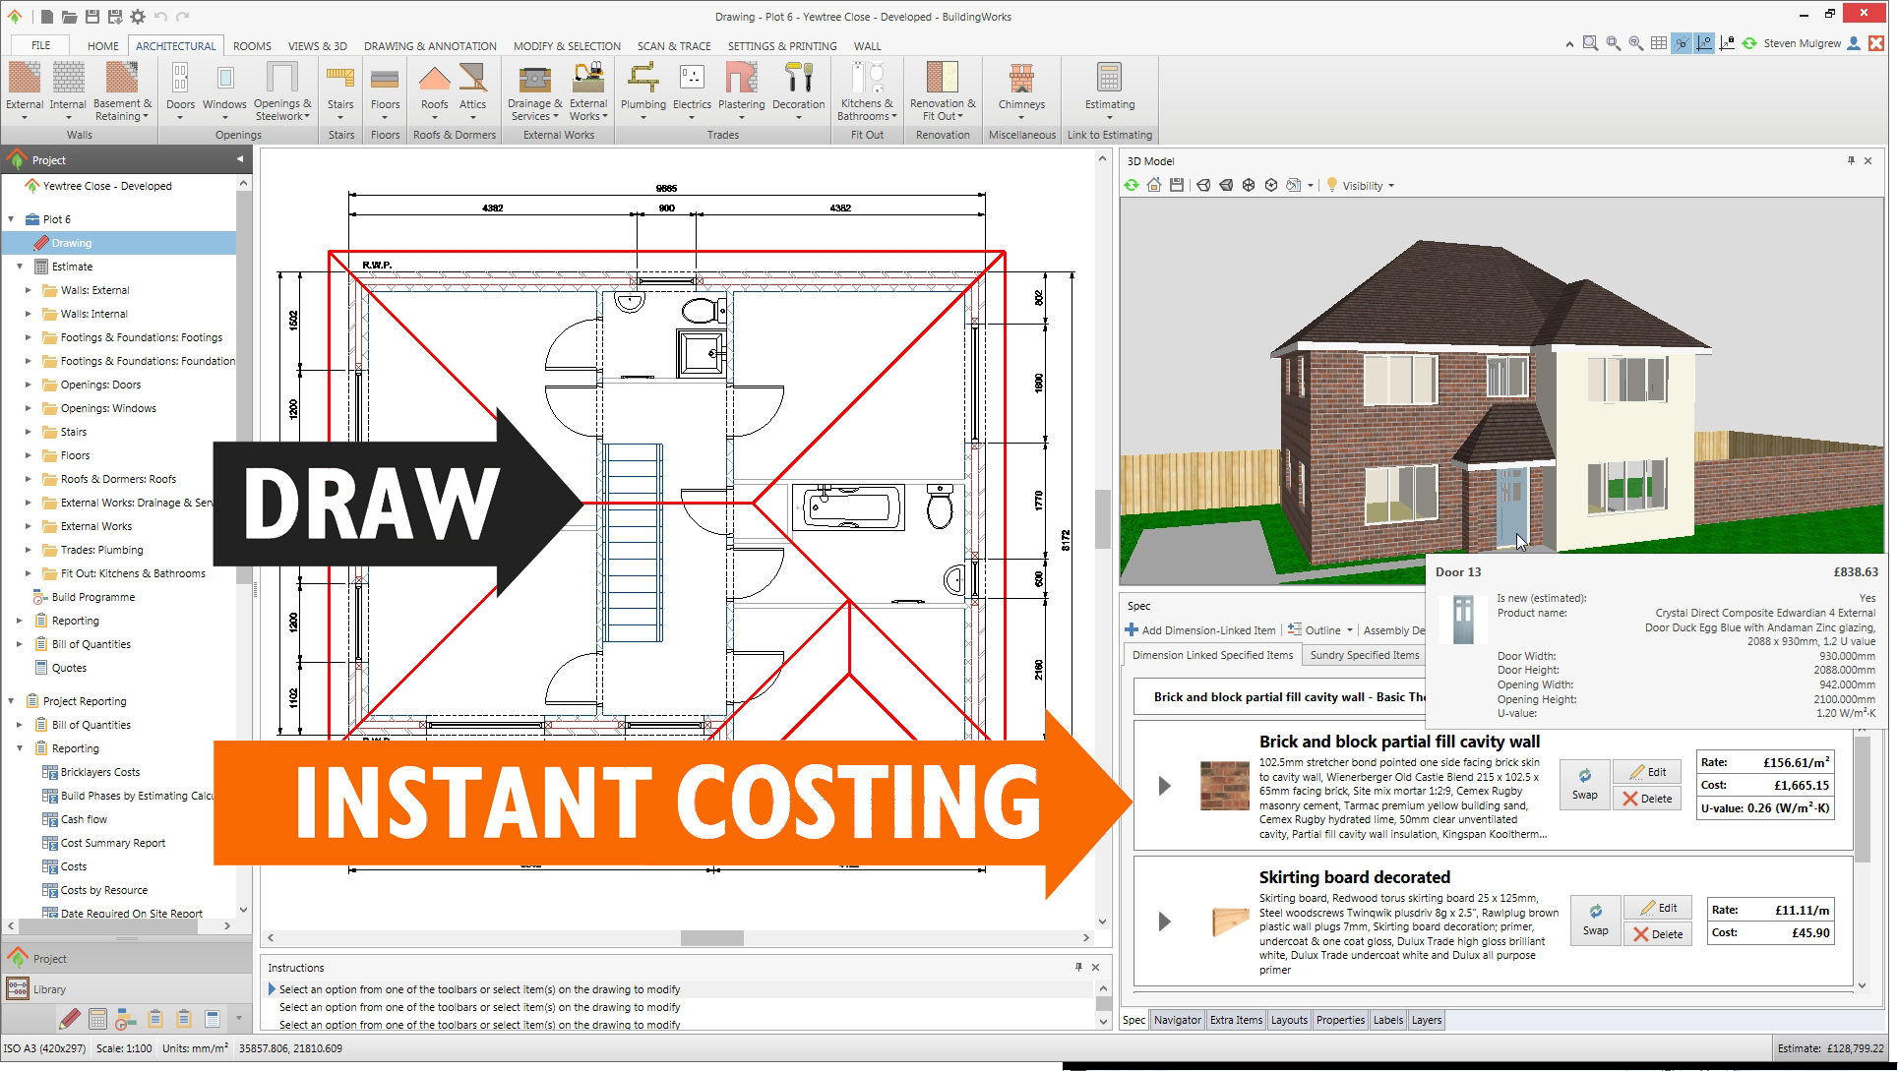The width and height of the screenshot is (1898, 1071).
Task: Click the user account icon
Action: click(1854, 43)
